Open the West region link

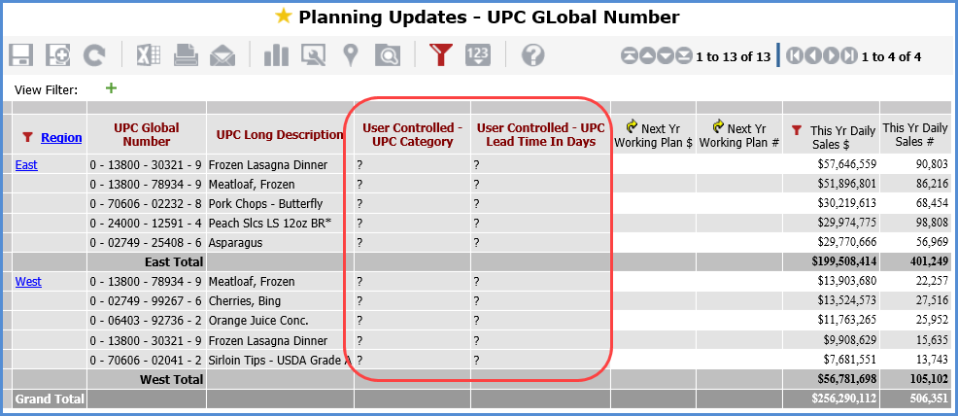click(28, 282)
